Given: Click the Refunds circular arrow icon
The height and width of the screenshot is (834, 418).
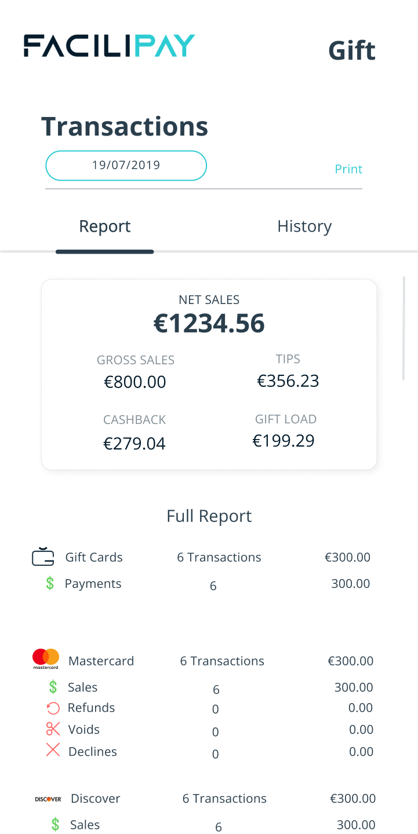Looking at the screenshot, I should (x=52, y=708).
